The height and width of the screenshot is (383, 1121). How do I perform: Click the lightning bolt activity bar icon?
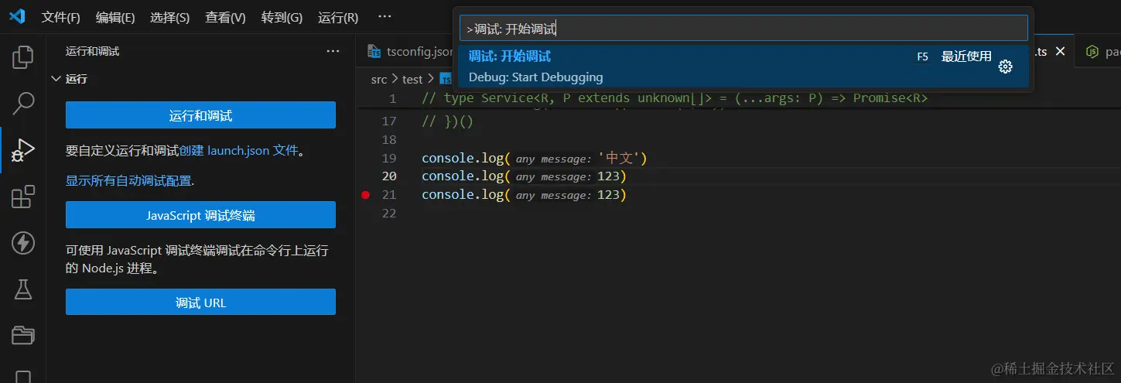pyautogui.click(x=22, y=243)
